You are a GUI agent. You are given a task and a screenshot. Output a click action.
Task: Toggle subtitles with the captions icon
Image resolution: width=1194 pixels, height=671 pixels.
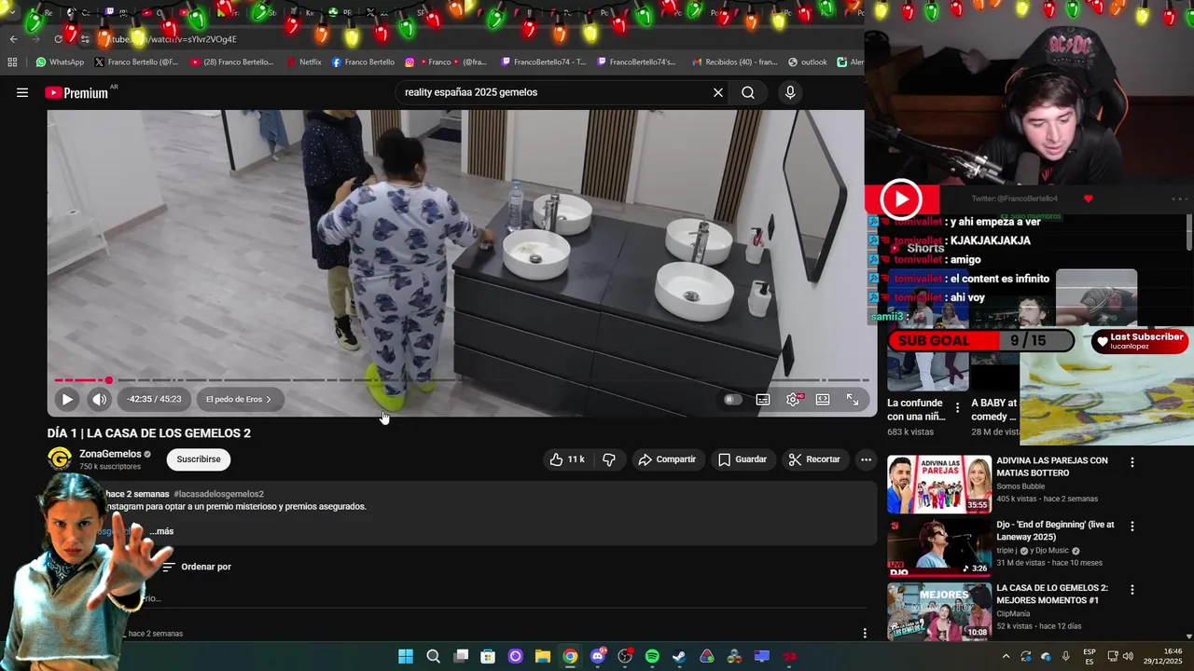pyautogui.click(x=763, y=399)
